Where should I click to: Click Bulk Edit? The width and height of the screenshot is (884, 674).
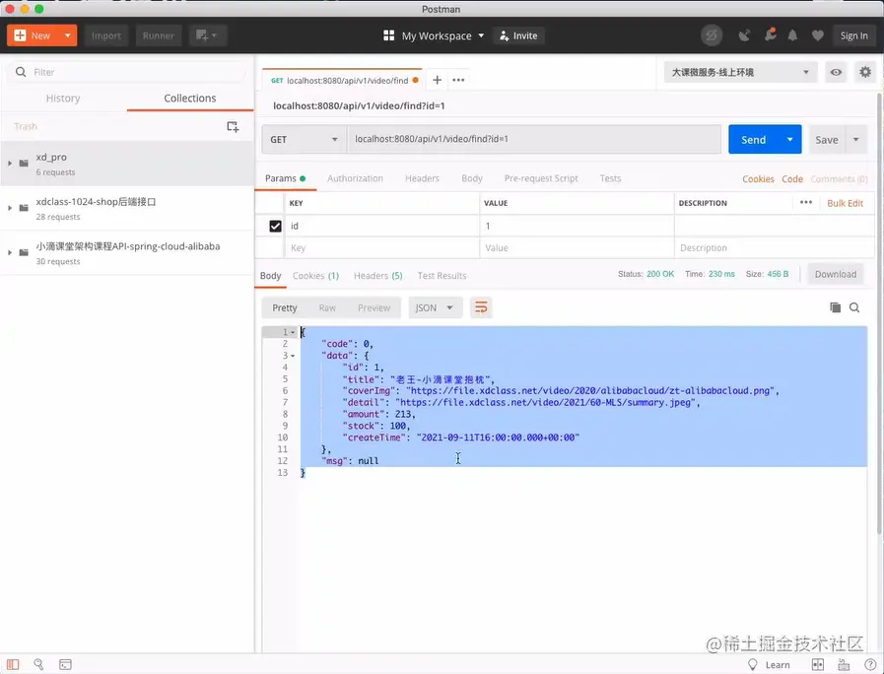[x=845, y=203]
